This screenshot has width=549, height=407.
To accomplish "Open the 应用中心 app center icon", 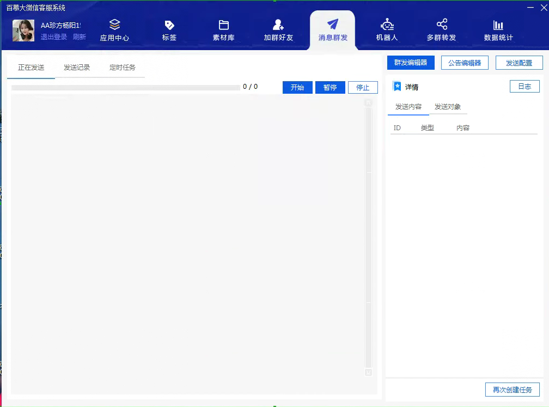I will tap(114, 25).
